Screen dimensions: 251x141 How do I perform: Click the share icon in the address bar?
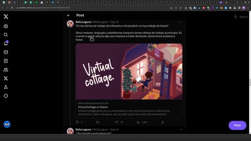click(176, 8)
